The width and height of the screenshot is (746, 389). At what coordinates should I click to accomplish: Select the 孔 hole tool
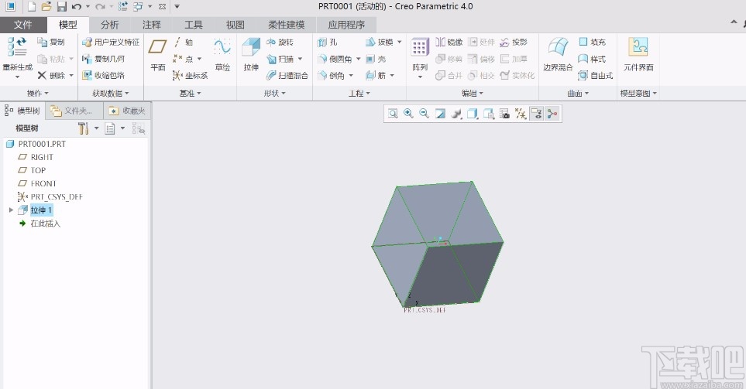coord(328,42)
